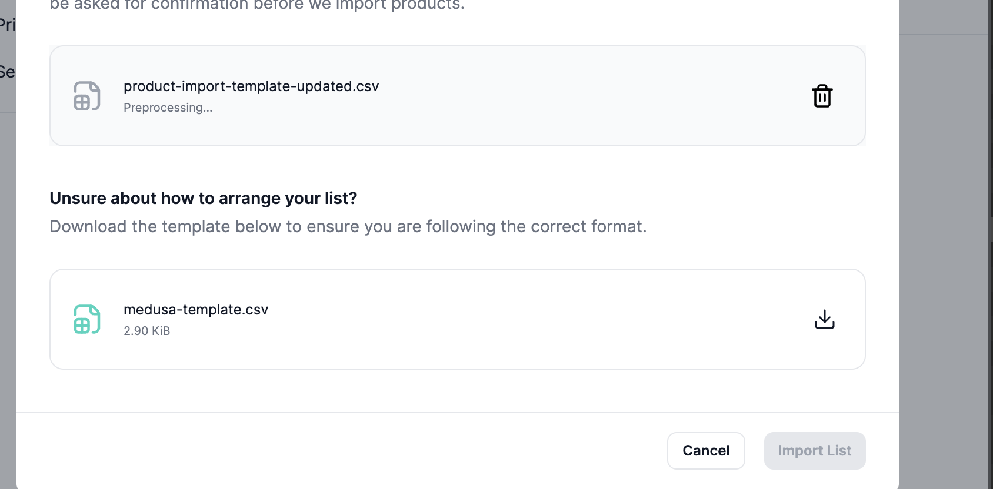Click the green spreadsheet icon beside medusa-template.csv
This screenshot has width=993, height=489.
pos(86,319)
